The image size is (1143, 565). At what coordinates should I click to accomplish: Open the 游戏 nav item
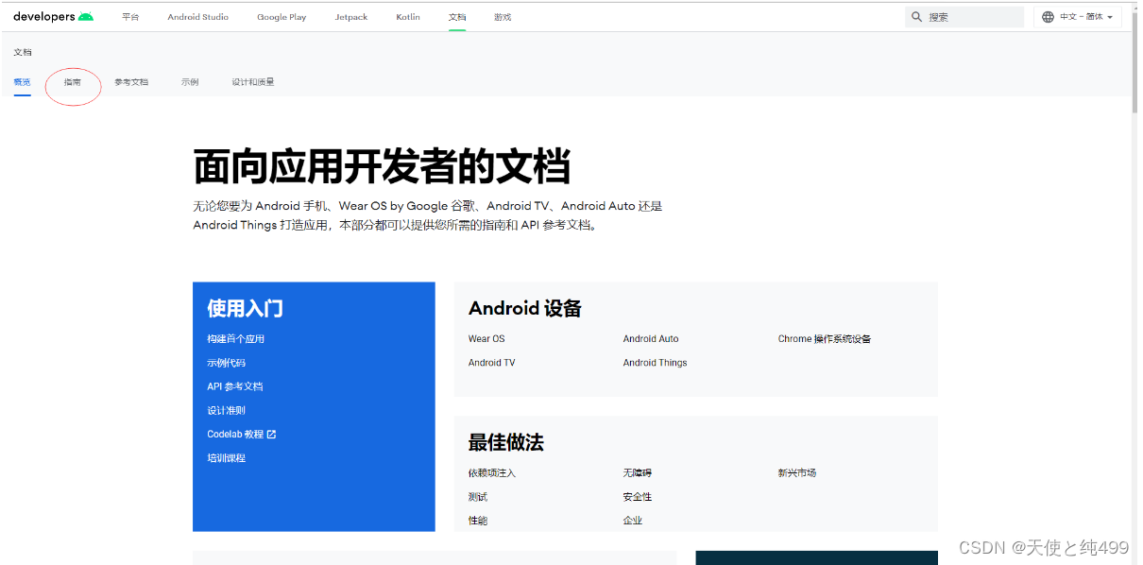(503, 17)
